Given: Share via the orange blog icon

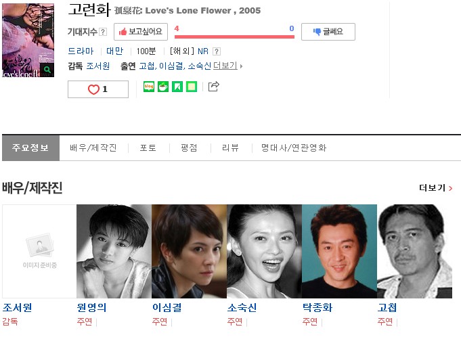Looking at the screenshot, I should pyautogui.click(x=149, y=87).
